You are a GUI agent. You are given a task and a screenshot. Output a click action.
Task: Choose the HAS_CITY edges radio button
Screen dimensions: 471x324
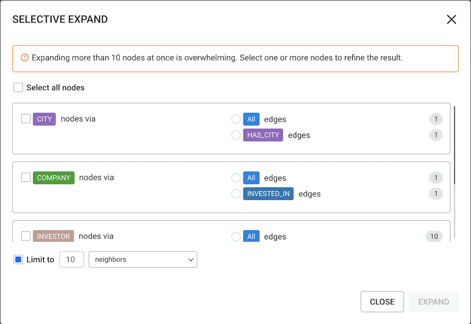click(236, 135)
